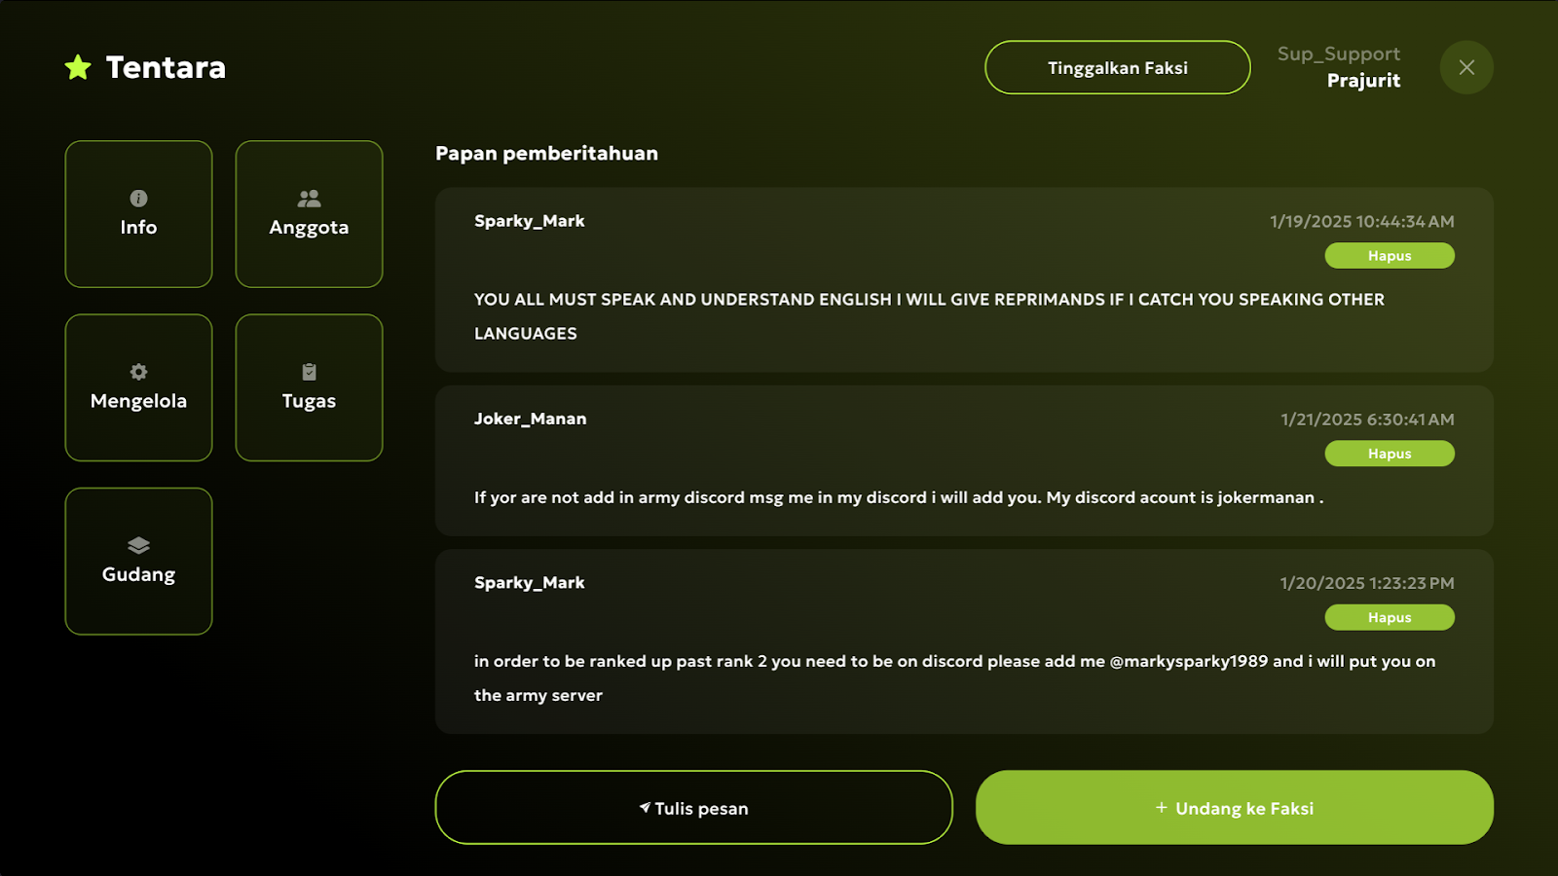This screenshot has height=876, width=1558.
Task: Click the green star faction icon
Action: click(78, 67)
